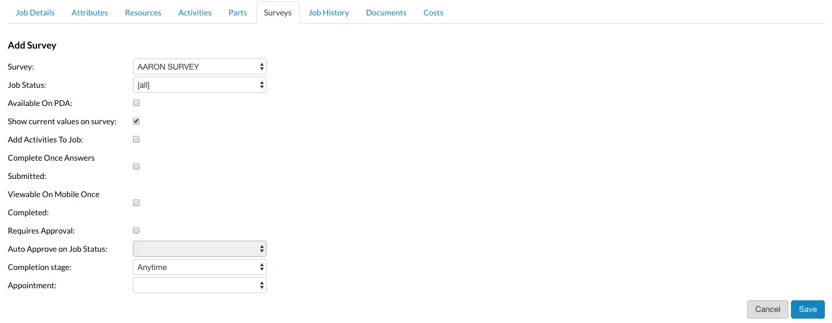
Task: Click the Add Activities To Job: label
Action: (x=45, y=140)
